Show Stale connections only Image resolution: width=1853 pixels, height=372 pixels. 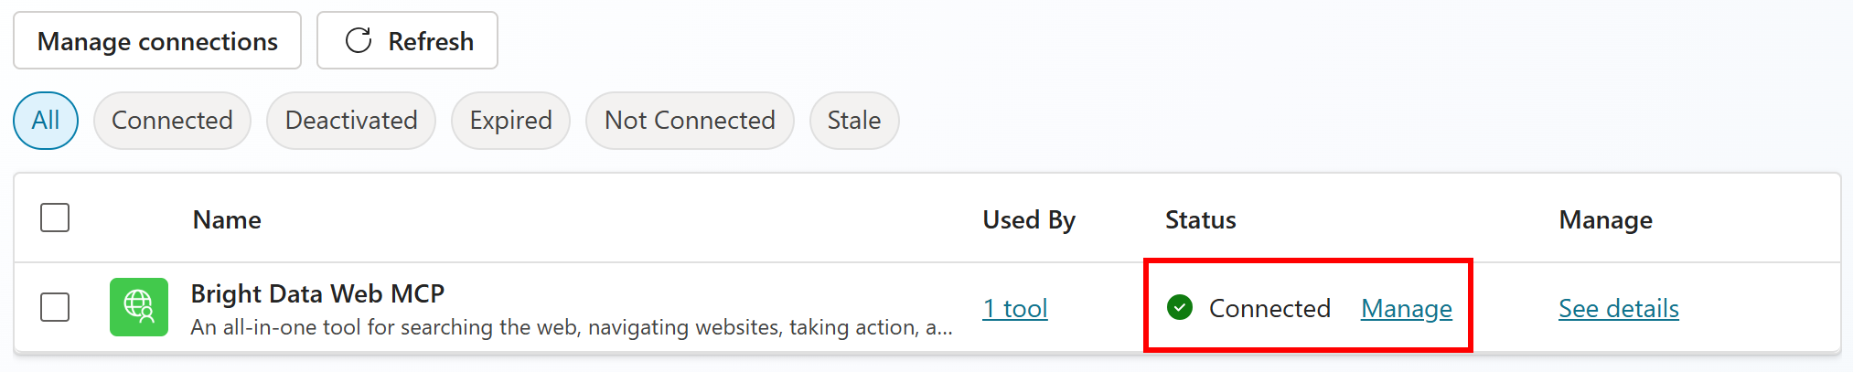click(853, 121)
